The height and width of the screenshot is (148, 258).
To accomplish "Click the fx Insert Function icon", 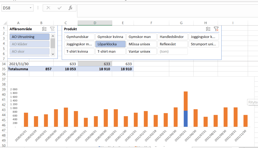I will tap(71, 8).
